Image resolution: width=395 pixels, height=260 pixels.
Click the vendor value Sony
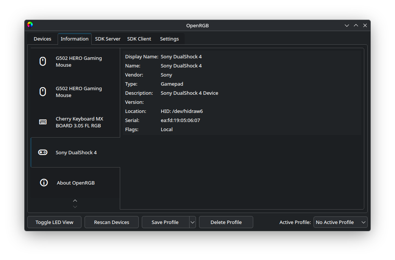click(166, 75)
